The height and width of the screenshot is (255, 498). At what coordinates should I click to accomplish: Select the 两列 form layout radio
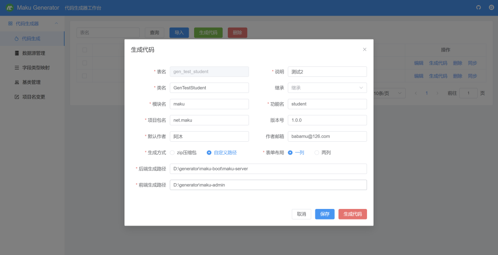coord(317,152)
